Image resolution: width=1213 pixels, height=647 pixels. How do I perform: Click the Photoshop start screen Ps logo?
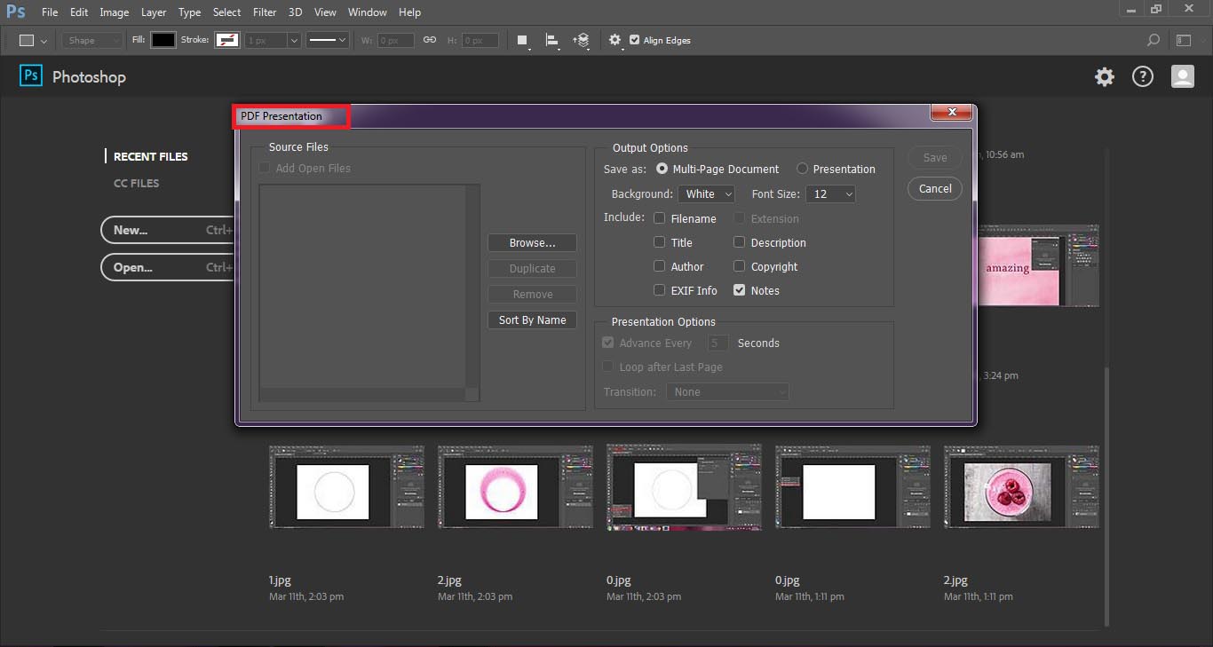[x=31, y=75]
